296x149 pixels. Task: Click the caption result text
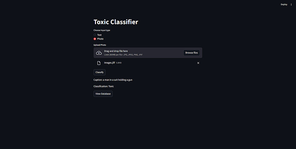pos(115,80)
